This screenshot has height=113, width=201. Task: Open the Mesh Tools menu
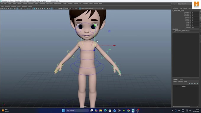click(x=49, y=4)
